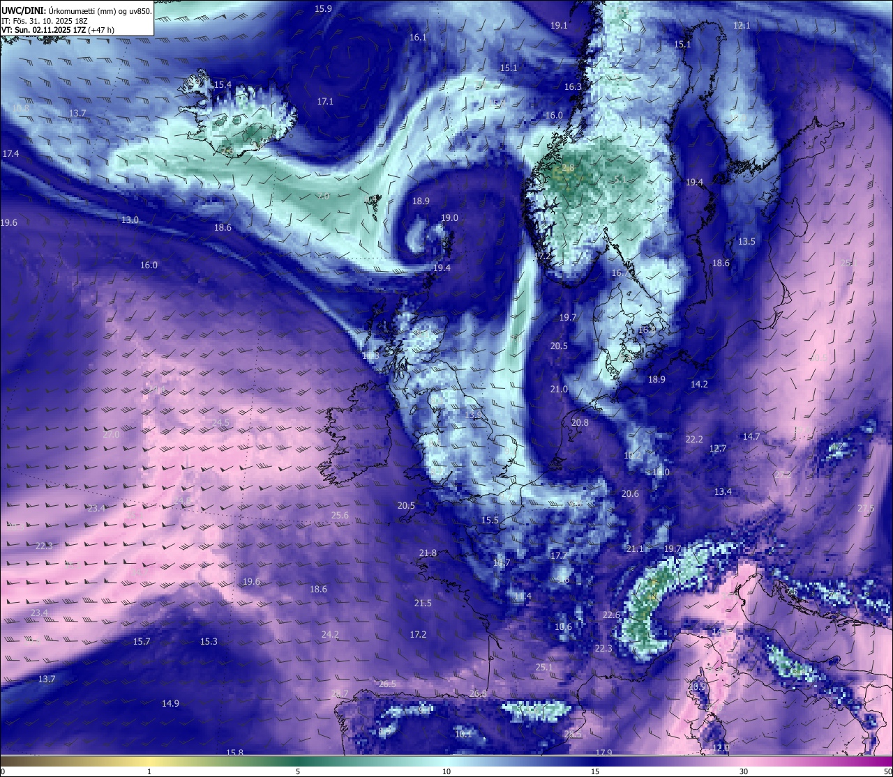
Task: Click the map value 28.5
Action: pyautogui.click(x=573, y=734)
